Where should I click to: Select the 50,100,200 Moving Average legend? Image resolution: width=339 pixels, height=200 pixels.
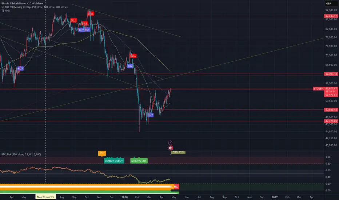click(x=35, y=7)
